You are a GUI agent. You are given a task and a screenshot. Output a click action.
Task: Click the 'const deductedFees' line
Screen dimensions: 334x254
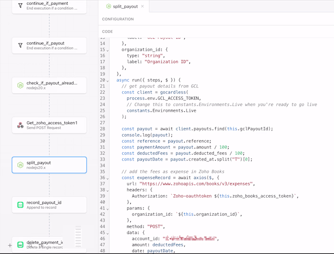183,153
